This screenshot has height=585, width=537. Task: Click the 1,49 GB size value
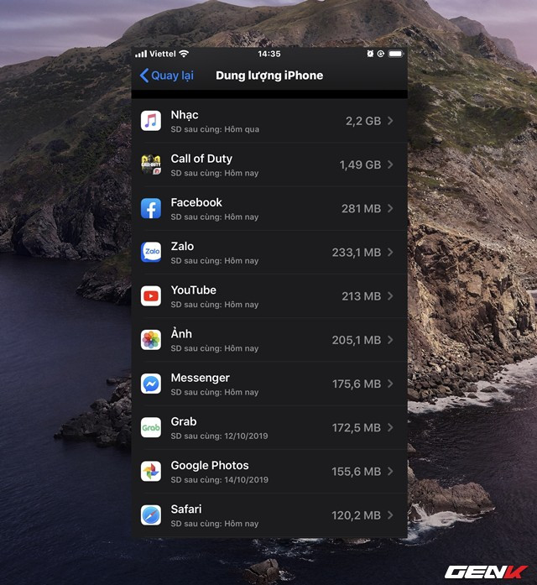[x=360, y=165]
